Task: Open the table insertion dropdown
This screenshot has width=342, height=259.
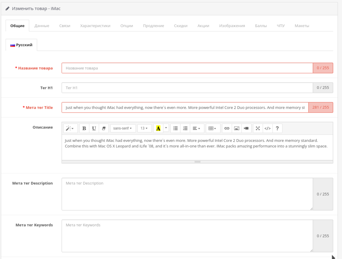Action: [x=212, y=128]
